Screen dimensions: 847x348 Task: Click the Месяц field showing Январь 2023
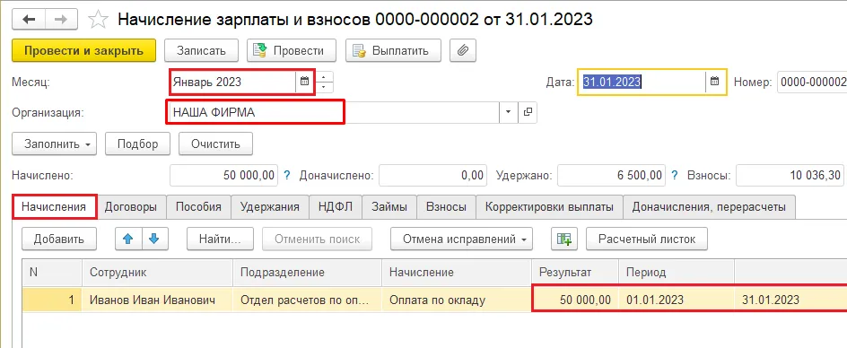click(232, 83)
